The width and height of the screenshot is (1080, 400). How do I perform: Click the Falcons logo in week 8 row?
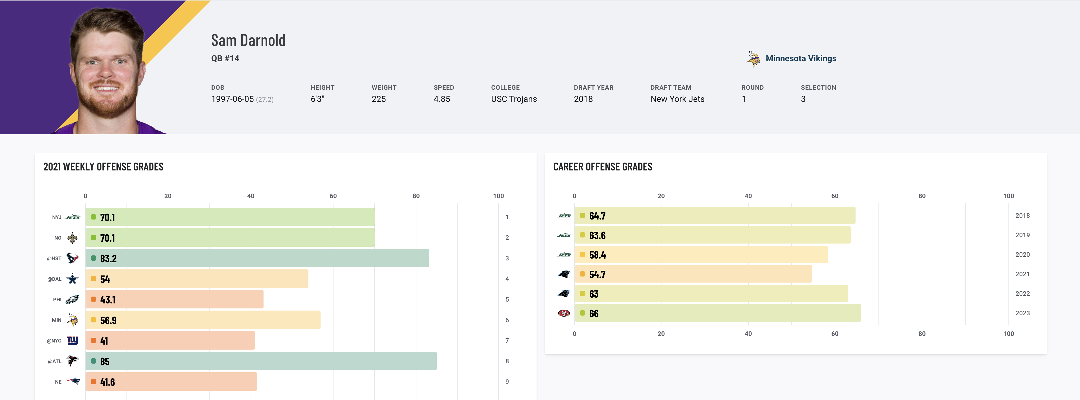pos(73,361)
